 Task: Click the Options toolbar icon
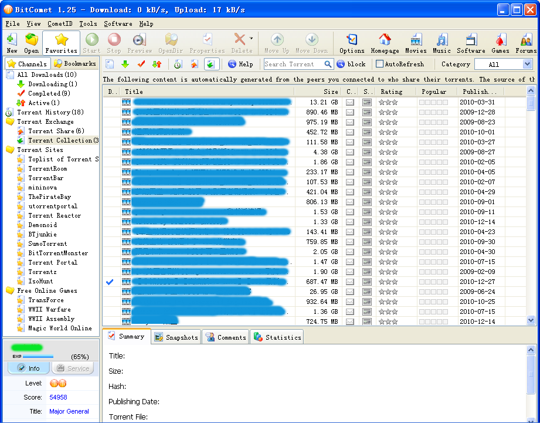click(x=352, y=43)
